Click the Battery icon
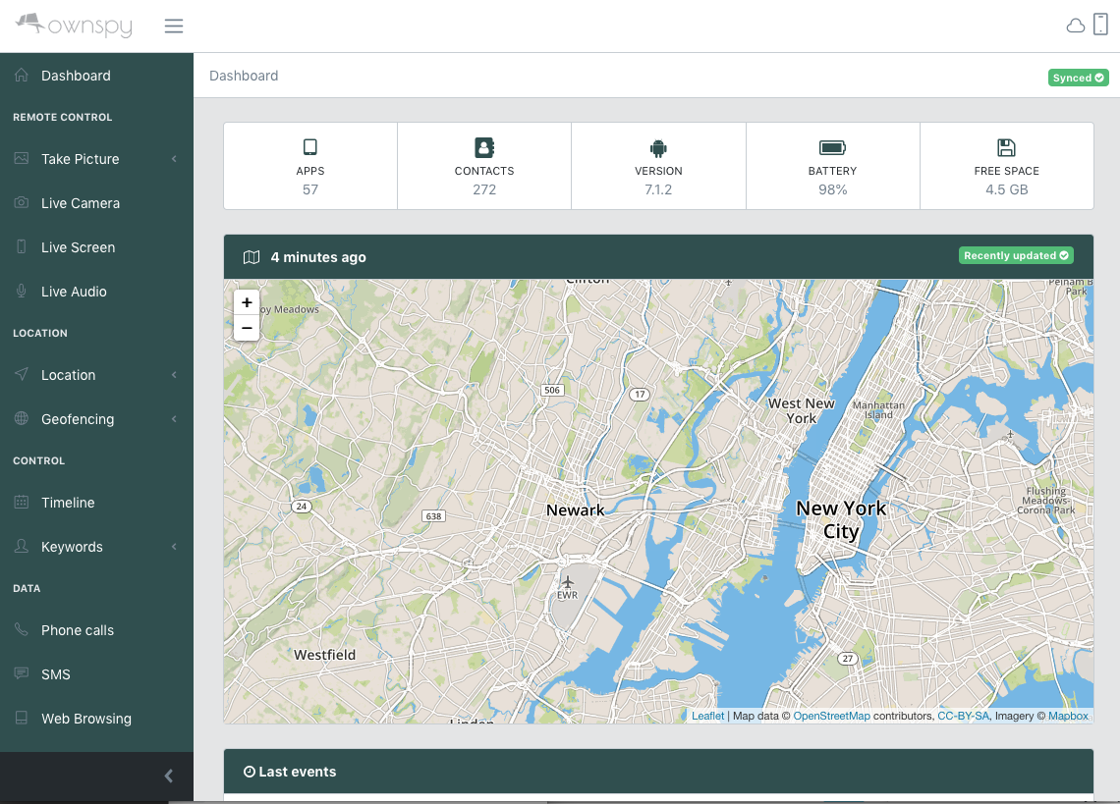 tap(833, 148)
